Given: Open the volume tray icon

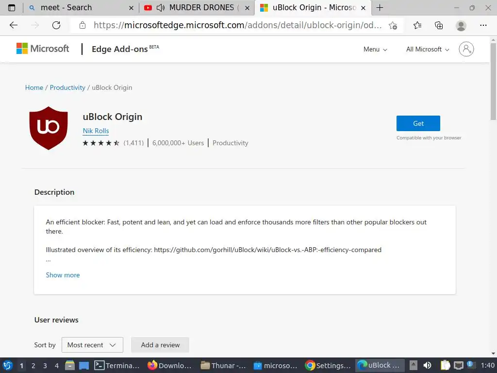Looking at the screenshot, I should pyautogui.click(x=427, y=365).
